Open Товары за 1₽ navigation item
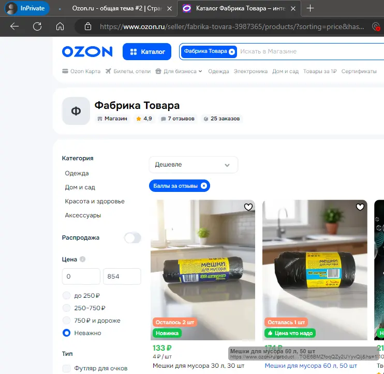Image resolution: width=384 pixels, height=374 pixels. [320, 71]
